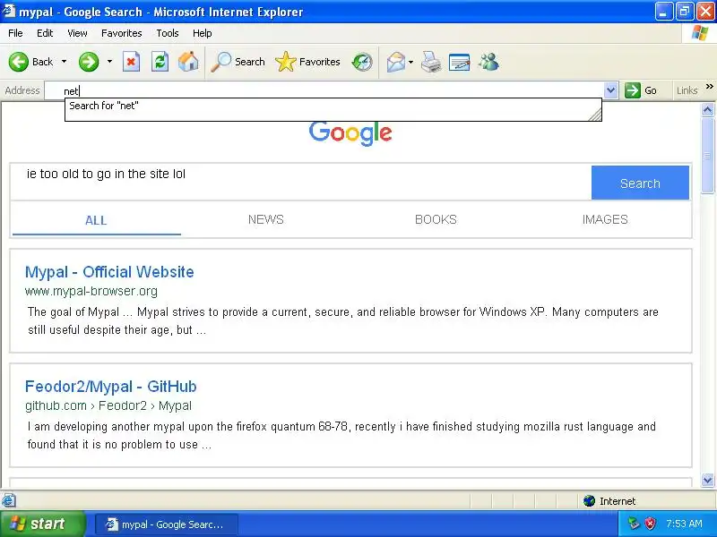Switch to the IMAGES tab

pos(605,219)
